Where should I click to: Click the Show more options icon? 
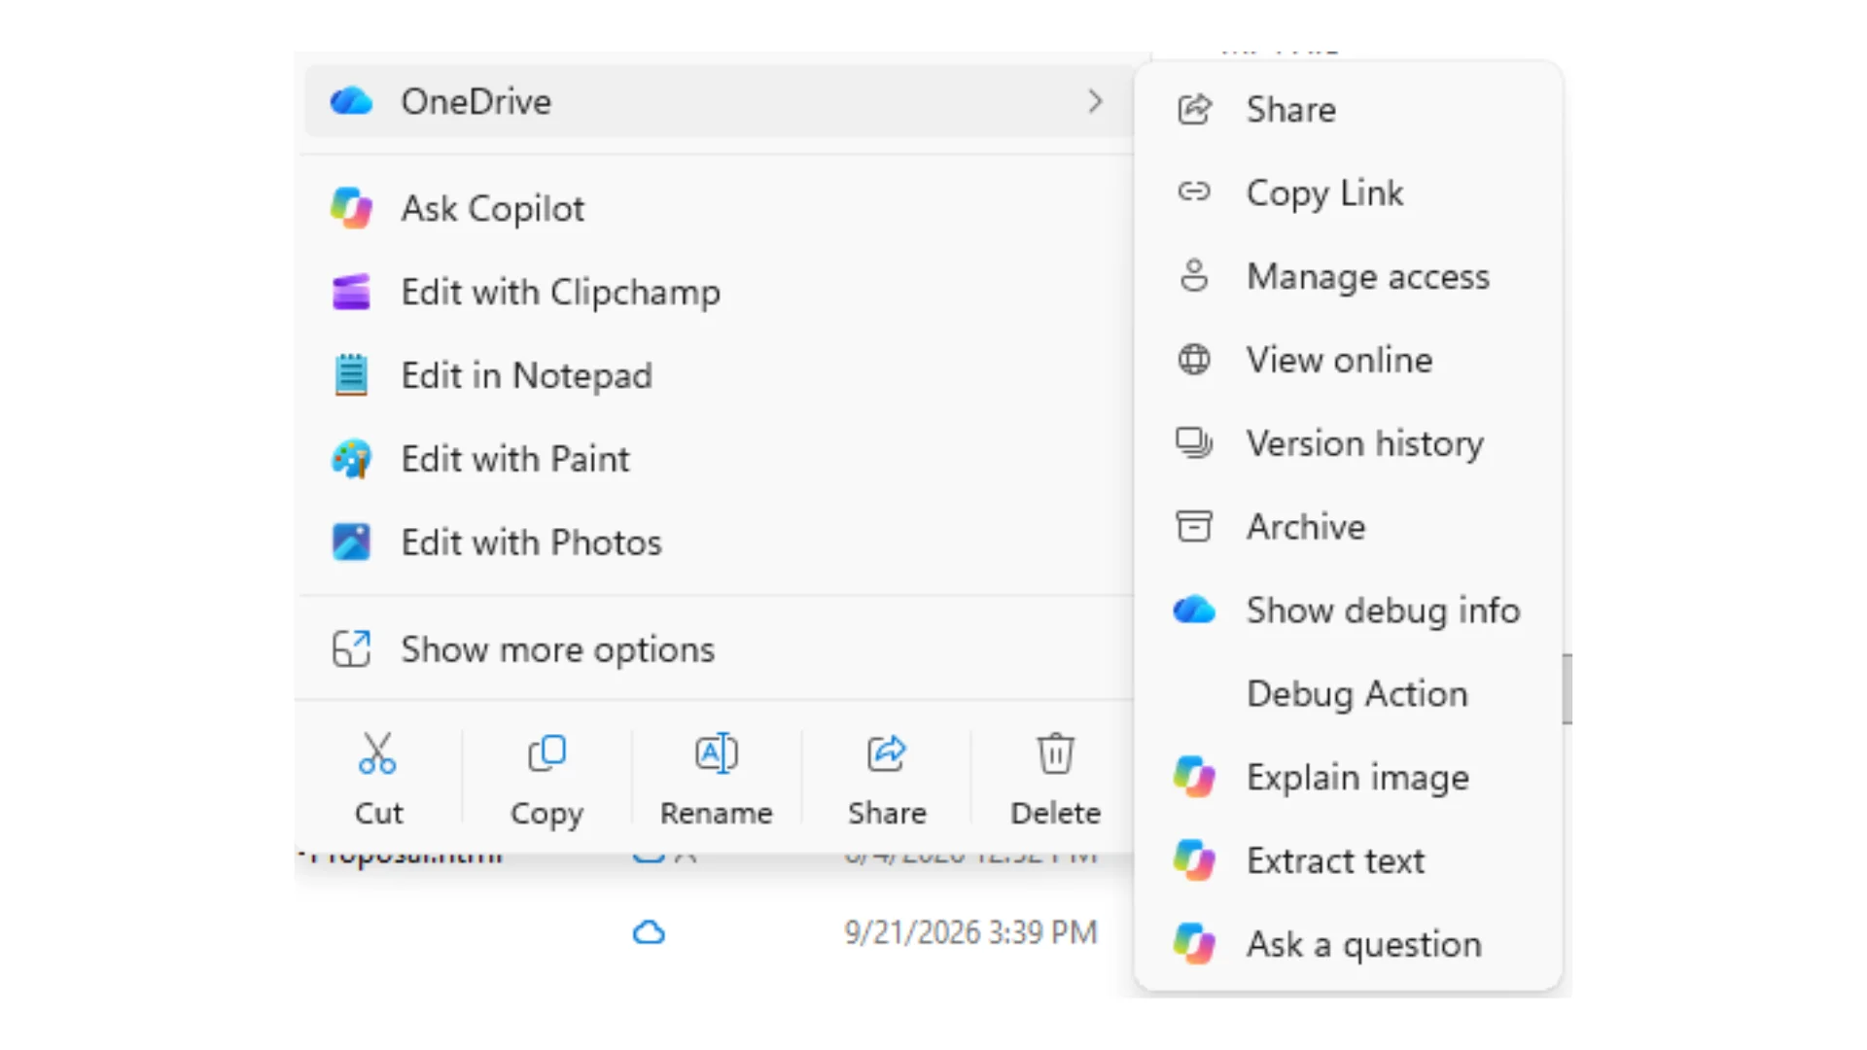[351, 649]
